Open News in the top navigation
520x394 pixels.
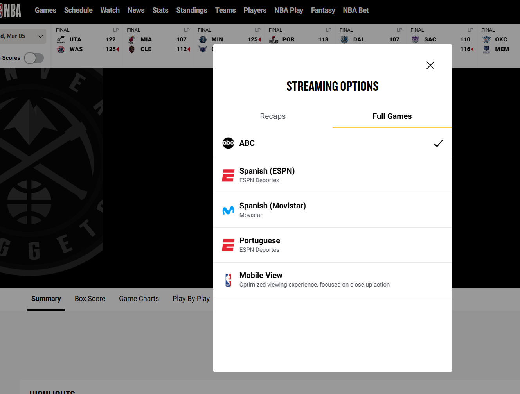pyautogui.click(x=136, y=10)
